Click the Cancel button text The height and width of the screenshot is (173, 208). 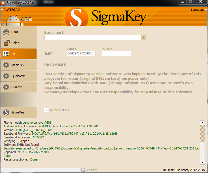pyautogui.click(x=92, y=170)
